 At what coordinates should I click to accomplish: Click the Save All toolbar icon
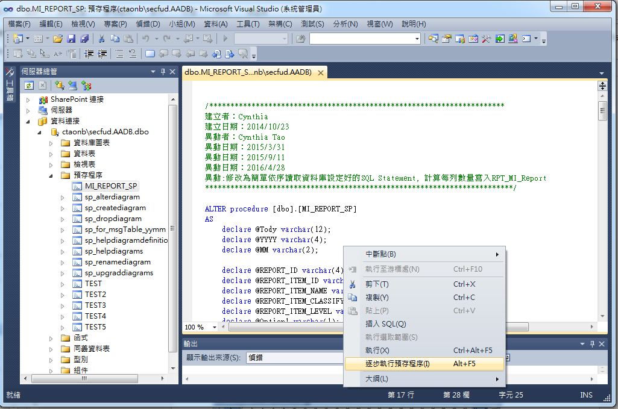(x=84, y=39)
